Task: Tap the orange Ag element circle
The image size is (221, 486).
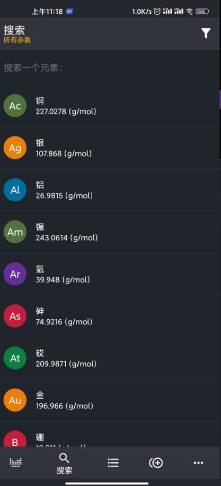Action: [x=15, y=148]
